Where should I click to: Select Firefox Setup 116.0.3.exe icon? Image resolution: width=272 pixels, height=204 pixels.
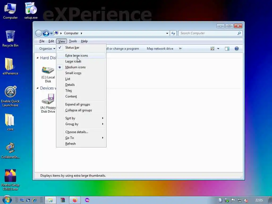(x=10, y=180)
